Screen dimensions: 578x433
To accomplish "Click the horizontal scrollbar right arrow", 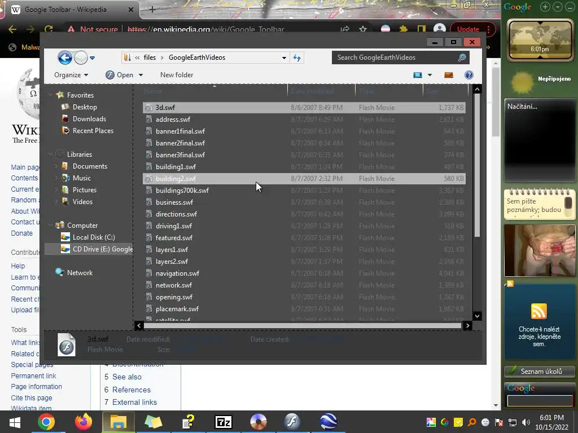I will click(467, 325).
